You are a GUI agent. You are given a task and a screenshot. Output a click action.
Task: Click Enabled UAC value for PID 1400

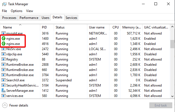coord(150,39)
